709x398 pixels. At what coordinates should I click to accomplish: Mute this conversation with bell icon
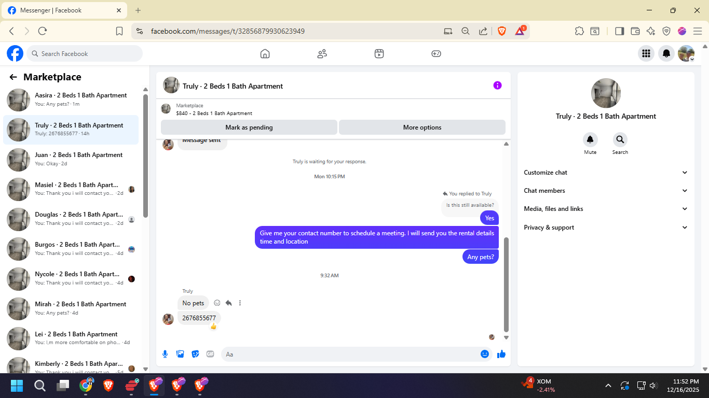(x=590, y=139)
